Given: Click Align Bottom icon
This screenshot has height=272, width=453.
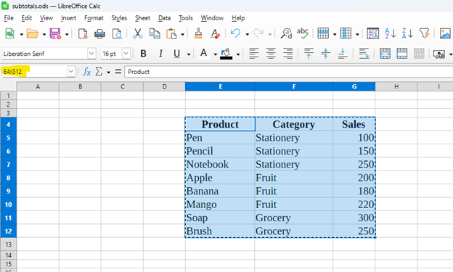Looking at the screenshot, I should point(343,54).
